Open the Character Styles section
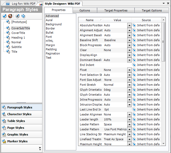The image size is (171, 153). pyautogui.click(x=19, y=114)
